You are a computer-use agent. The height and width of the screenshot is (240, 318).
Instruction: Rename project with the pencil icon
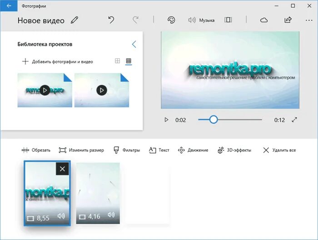75,20
